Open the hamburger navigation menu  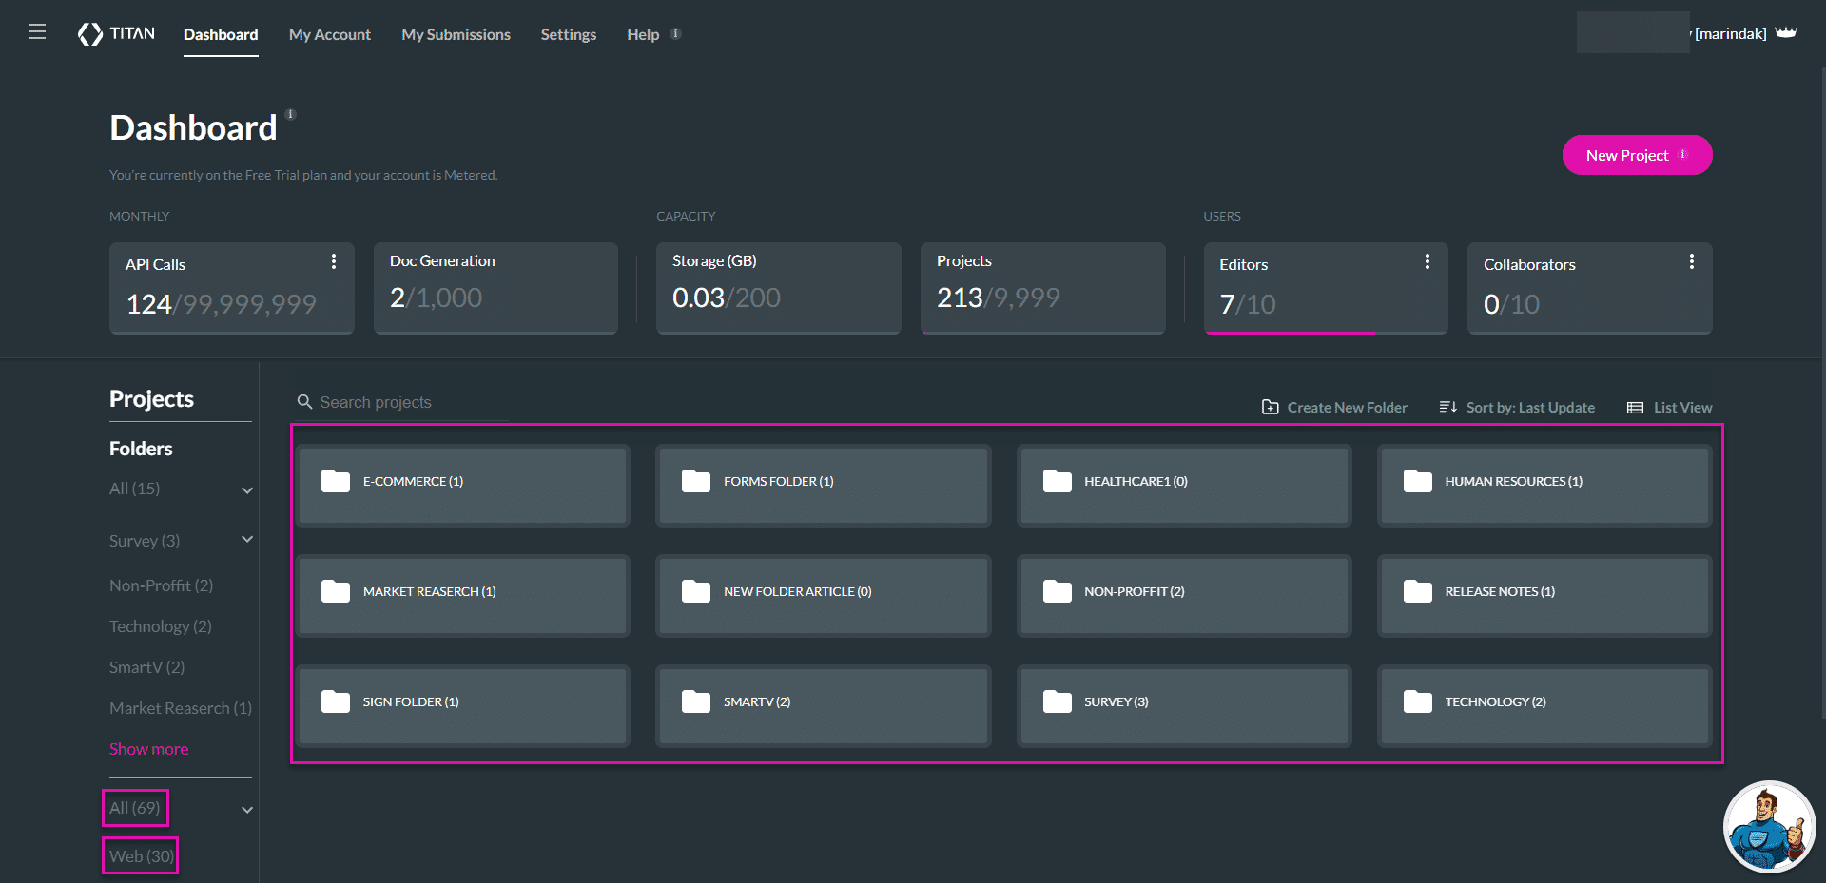[x=37, y=32]
